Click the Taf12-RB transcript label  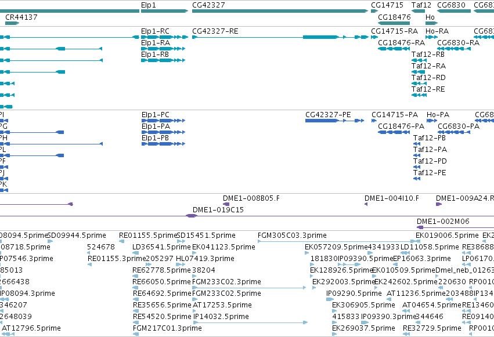tap(428, 55)
